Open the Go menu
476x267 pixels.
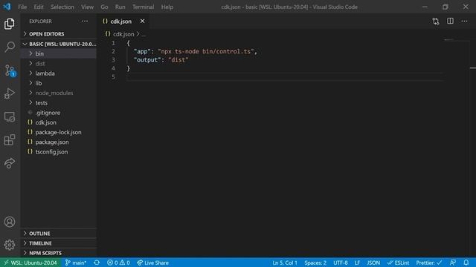click(104, 7)
